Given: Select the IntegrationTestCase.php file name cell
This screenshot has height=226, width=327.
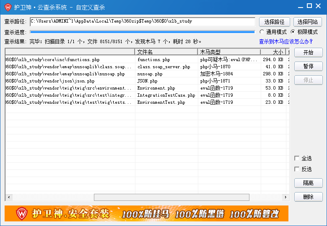Looking at the screenshot, I should point(166,95).
